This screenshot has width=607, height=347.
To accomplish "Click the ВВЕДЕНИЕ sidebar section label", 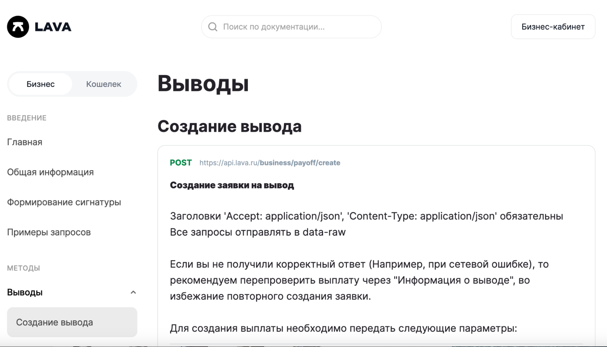I will (x=27, y=118).
